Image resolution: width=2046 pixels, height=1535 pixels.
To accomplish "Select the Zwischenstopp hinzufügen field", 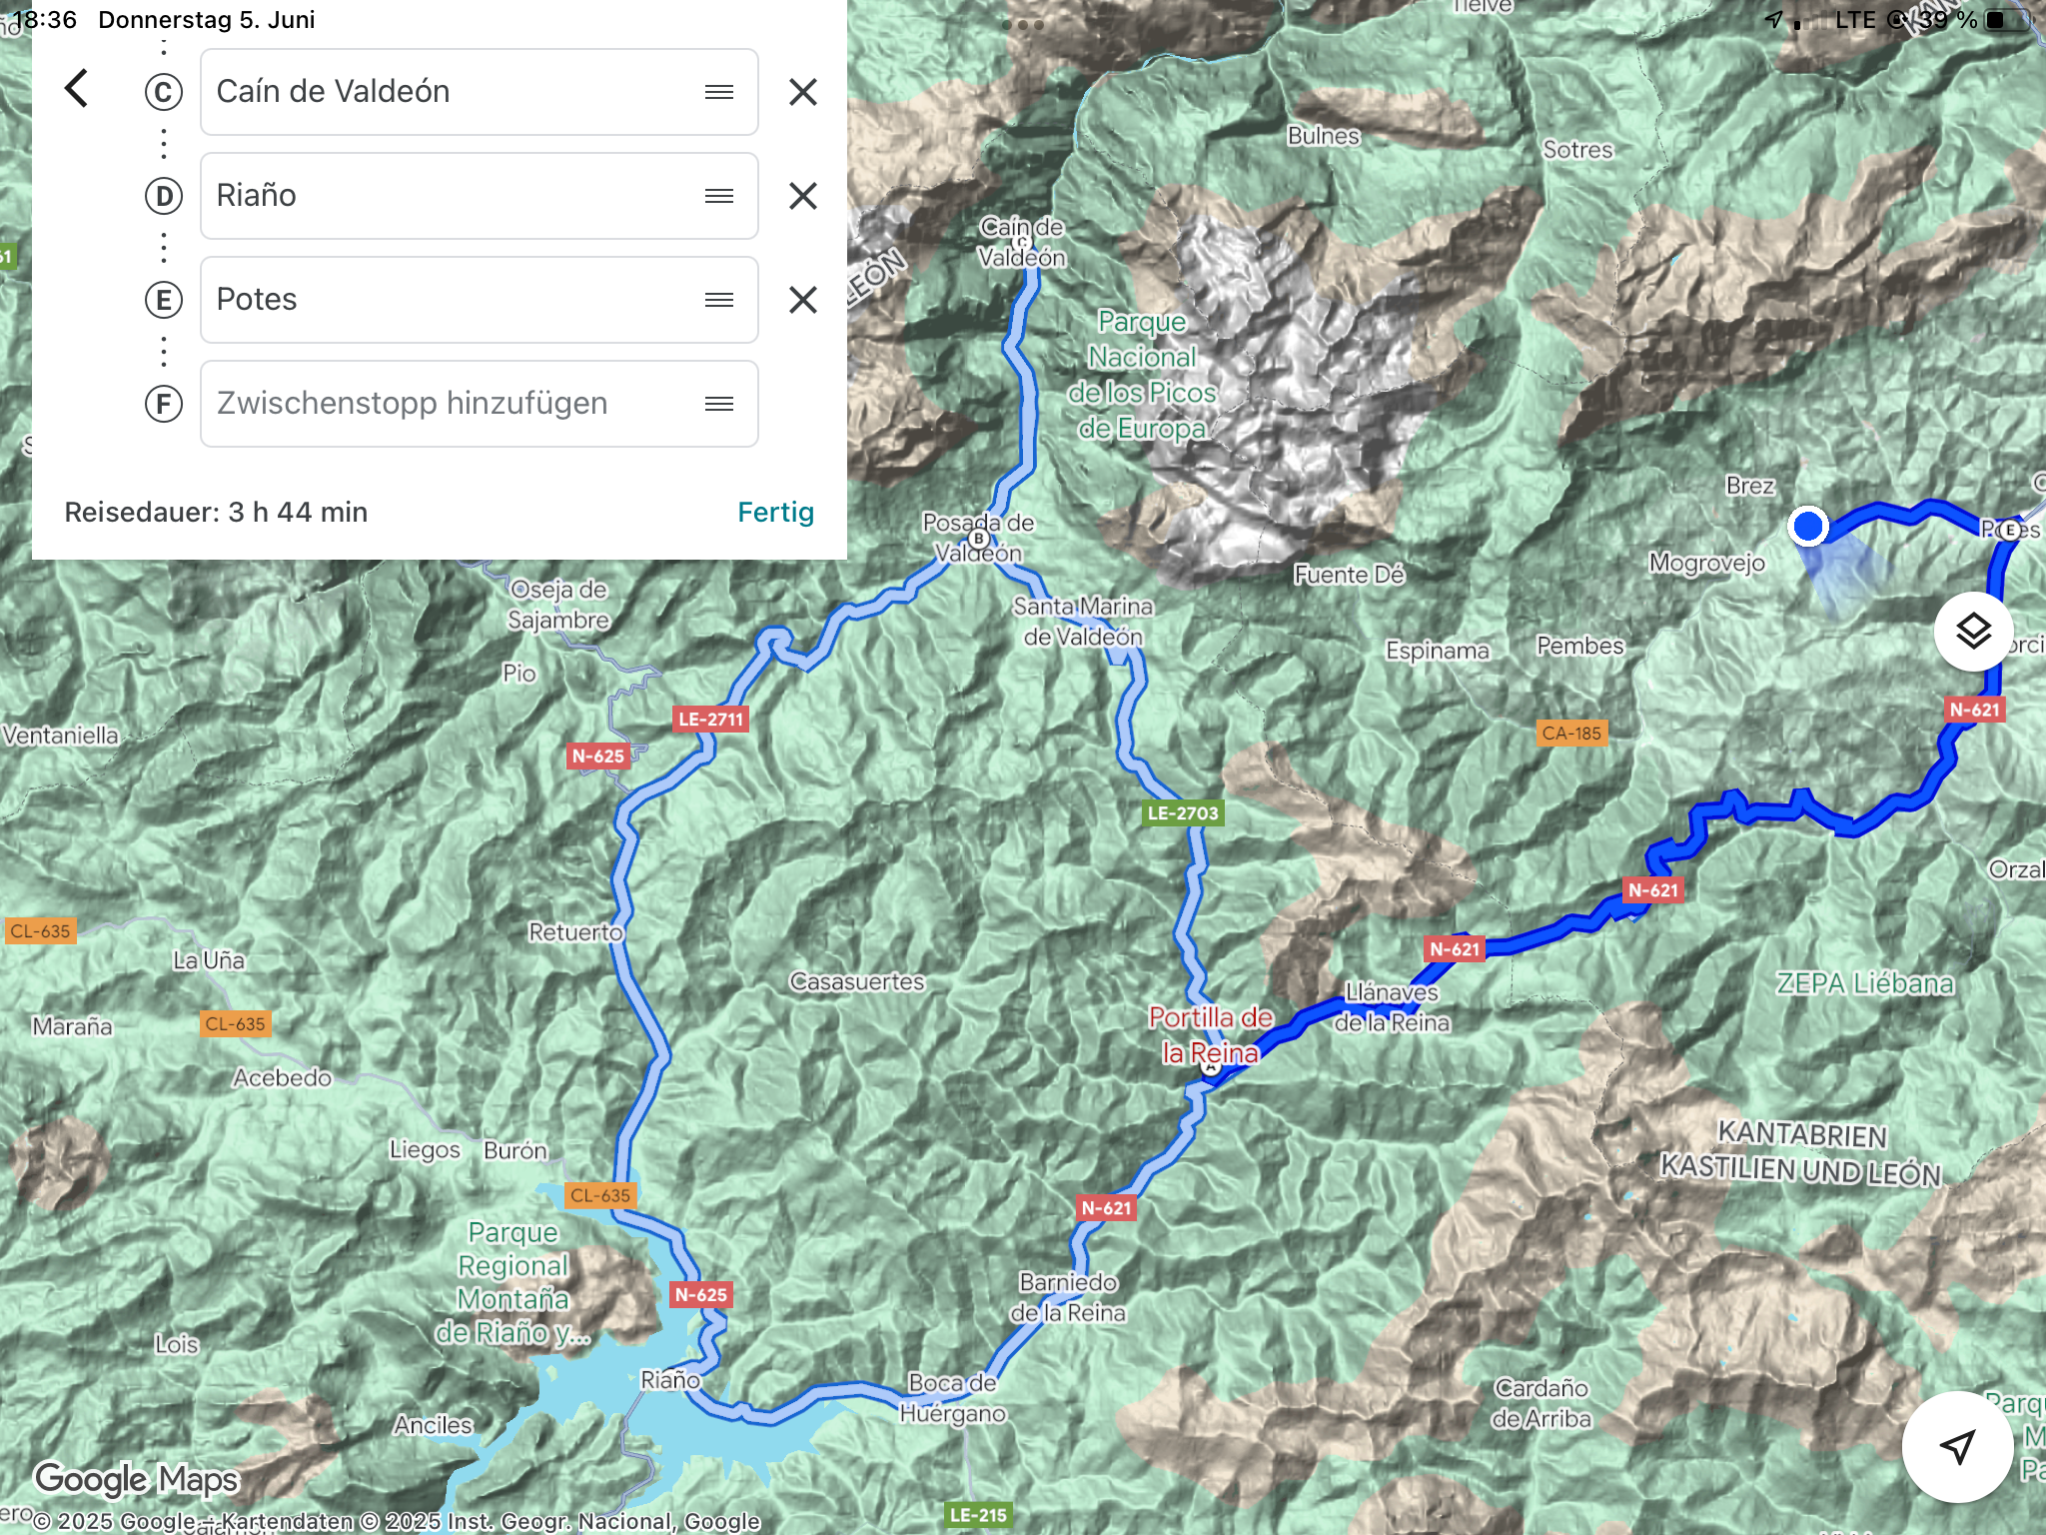I will pyautogui.click(x=480, y=404).
